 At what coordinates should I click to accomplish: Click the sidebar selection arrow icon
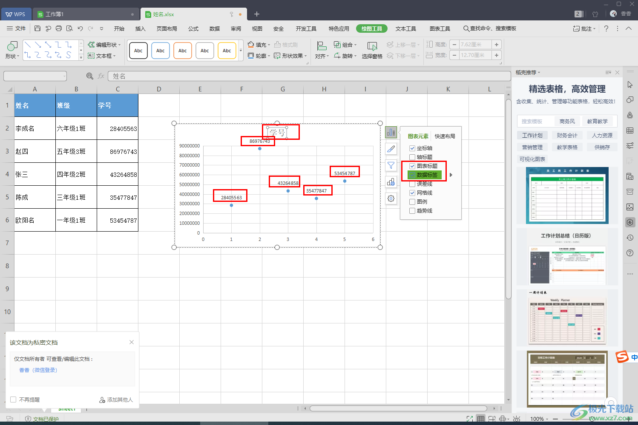(630, 85)
